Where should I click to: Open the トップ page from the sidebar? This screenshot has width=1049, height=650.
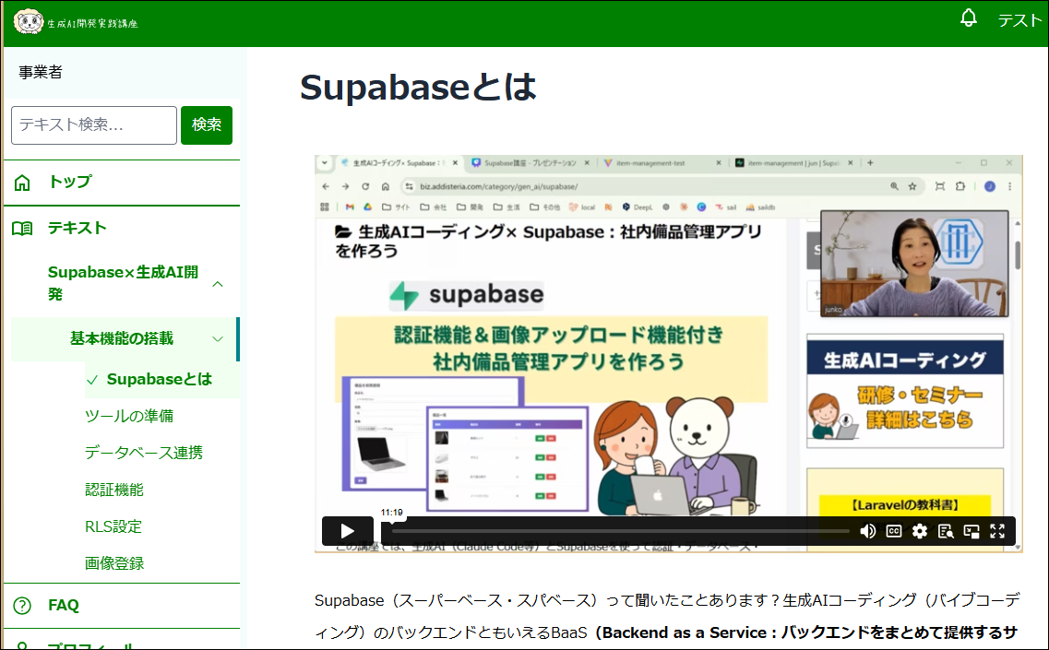(x=66, y=182)
